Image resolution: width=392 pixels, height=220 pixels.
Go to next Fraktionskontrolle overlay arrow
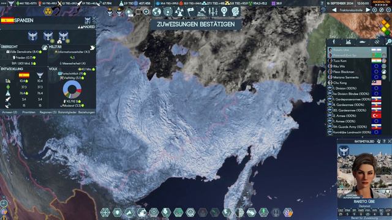tap(367, 10)
